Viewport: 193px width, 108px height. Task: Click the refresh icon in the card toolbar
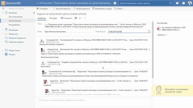(x=85, y=18)
